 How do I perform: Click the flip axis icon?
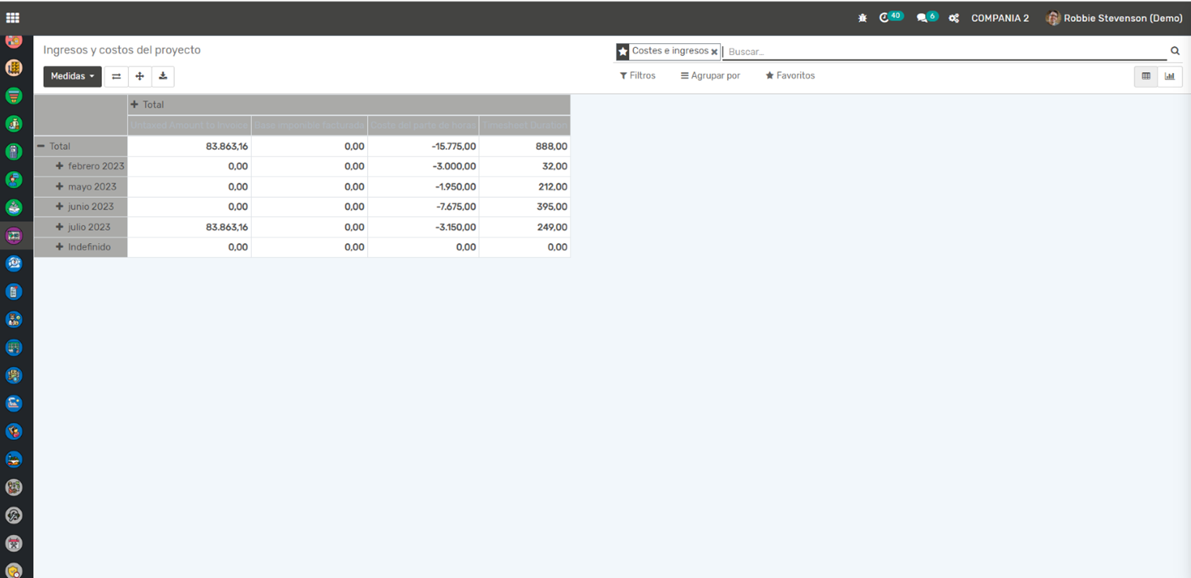(x=116, y=76)
